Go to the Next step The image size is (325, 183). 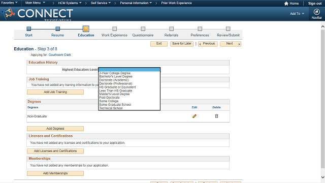pyautogui.click(x=231, y=44)
